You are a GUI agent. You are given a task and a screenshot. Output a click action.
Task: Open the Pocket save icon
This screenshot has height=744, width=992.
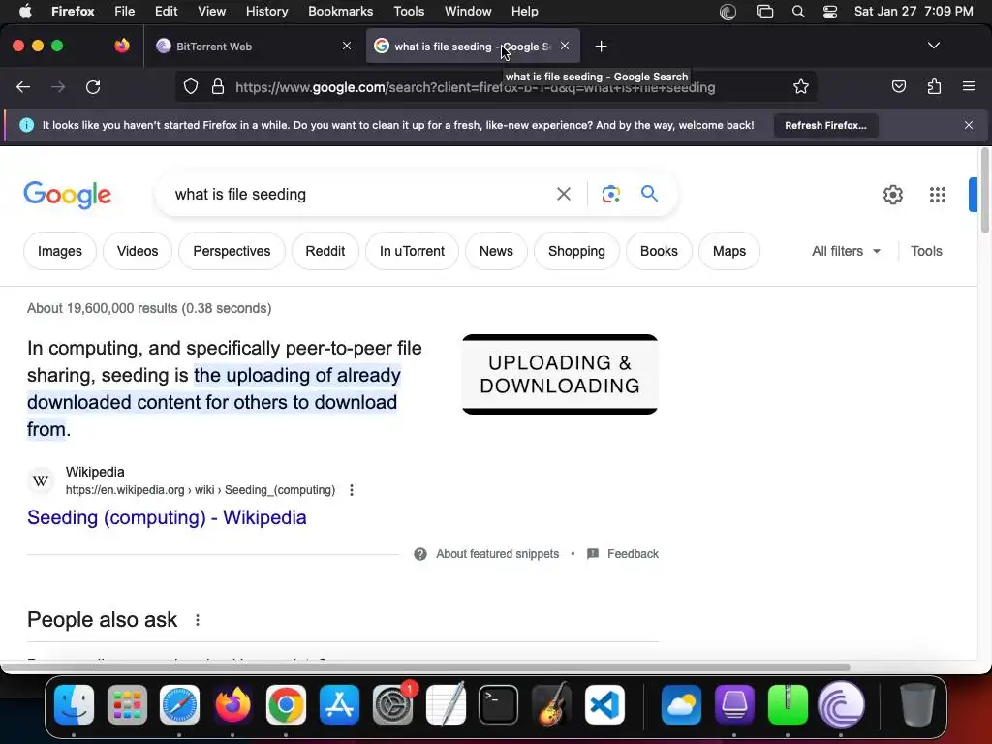[898, 86]
